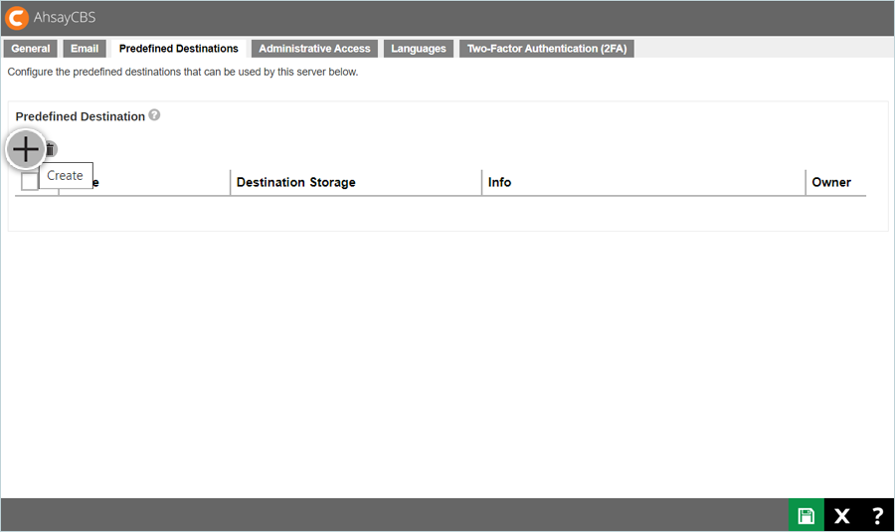Open the Languages tab
The height and width of the screenshot is (532, 895).
point(419,49)
